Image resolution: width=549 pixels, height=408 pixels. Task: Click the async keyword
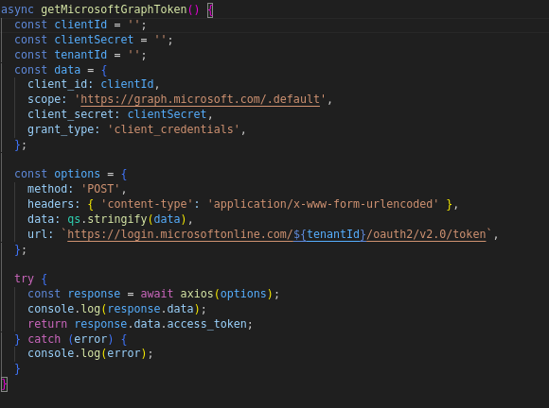(17, 9)
